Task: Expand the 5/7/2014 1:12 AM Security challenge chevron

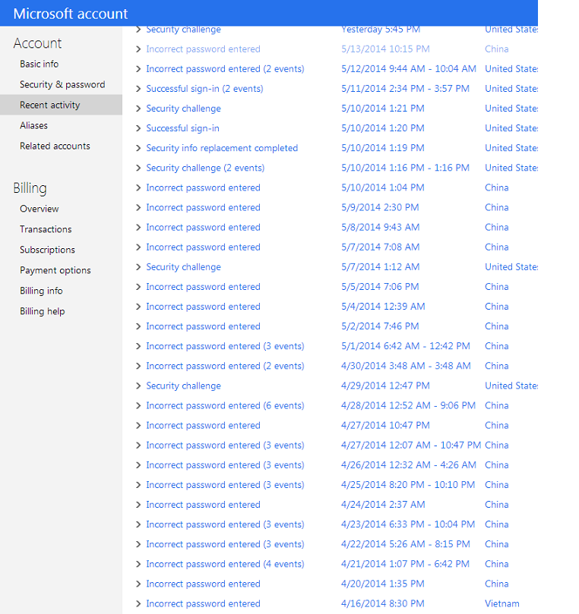Action: tap(138, 267)
